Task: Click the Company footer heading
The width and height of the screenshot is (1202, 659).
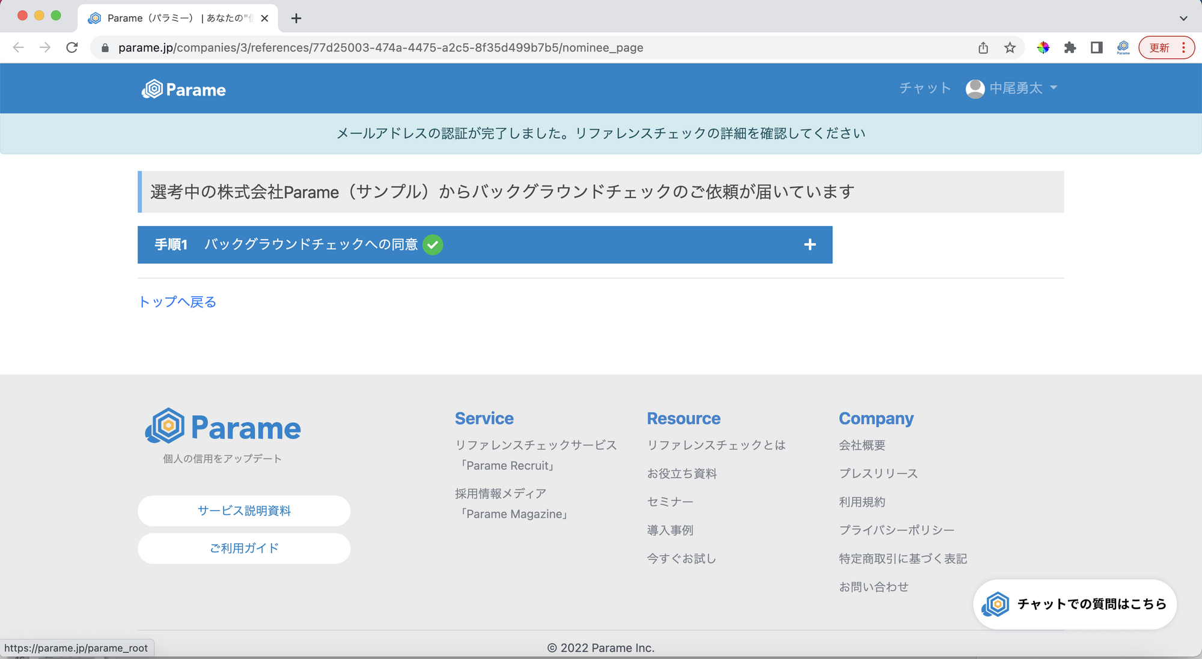Action: coord(876,418)
